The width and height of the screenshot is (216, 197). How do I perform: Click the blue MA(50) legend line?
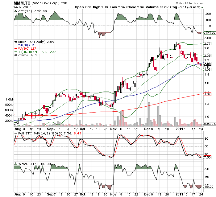(x=16, y=45)
